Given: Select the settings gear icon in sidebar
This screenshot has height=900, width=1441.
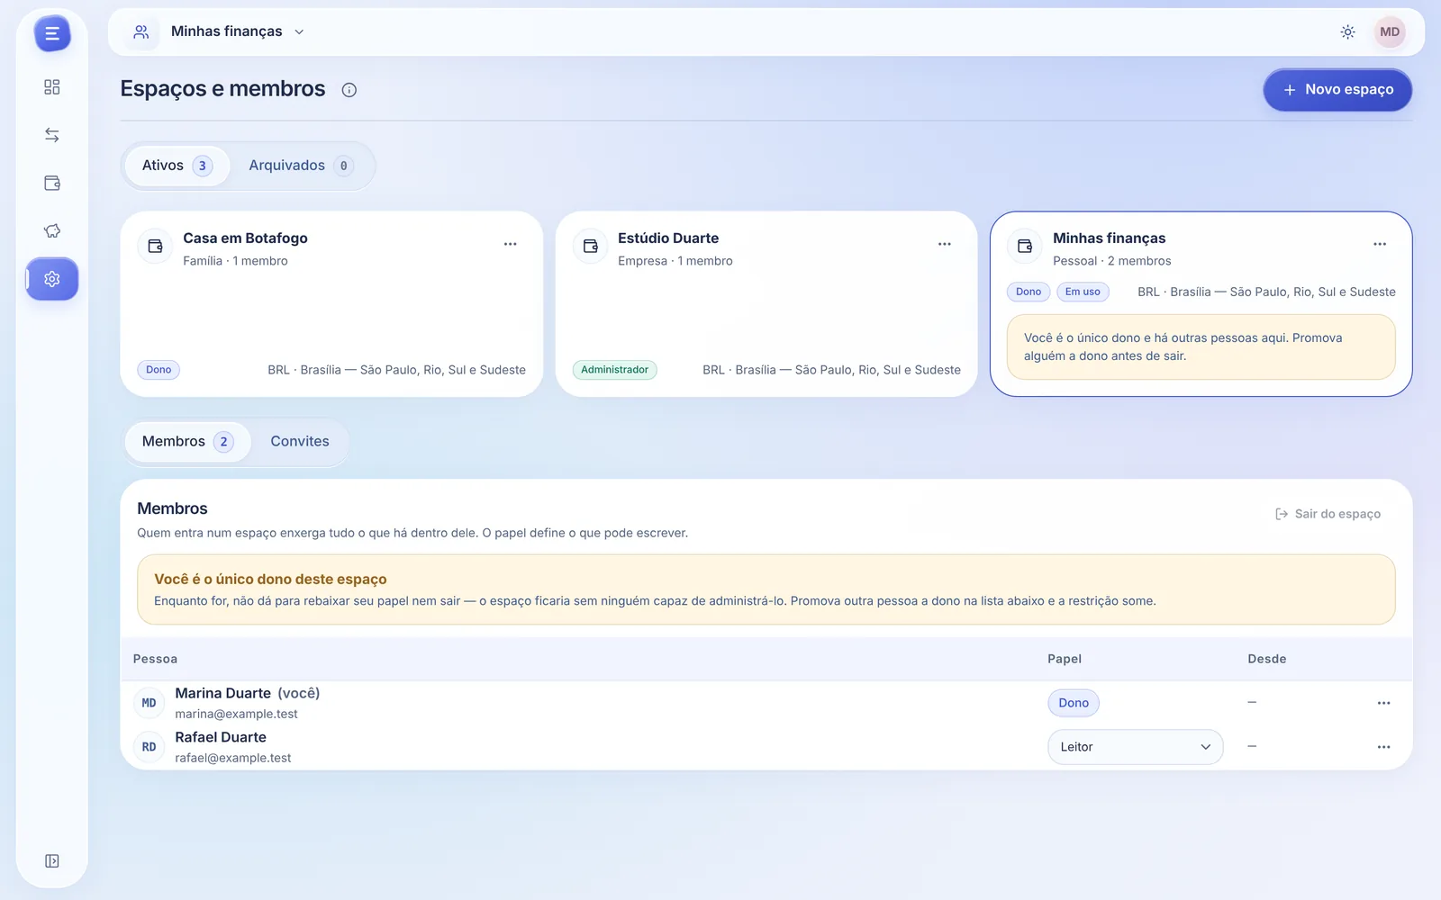Looking at the screenshot, I should 52,279.
